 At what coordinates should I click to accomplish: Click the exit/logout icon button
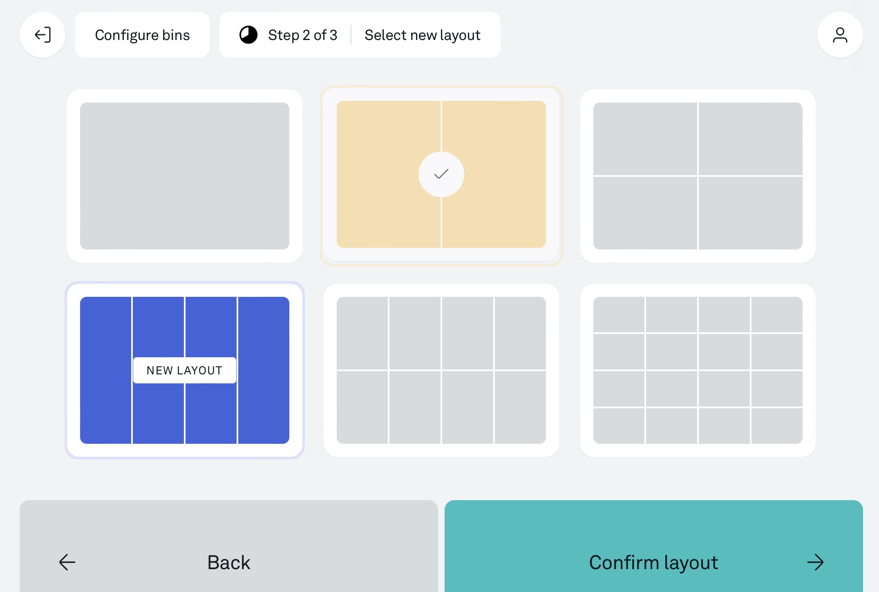click(x=42, y=35)
